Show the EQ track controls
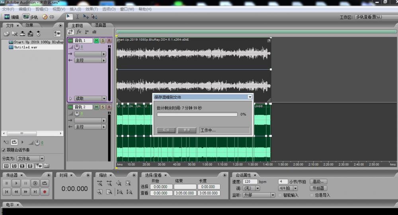 click(x=94, y=32)
